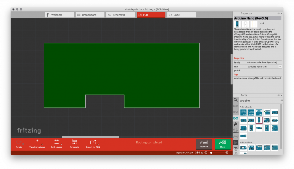This screenshot has height=169, width=294.
Task: Click the canvas horizontal scrollbar thumb
Action: 90,137
